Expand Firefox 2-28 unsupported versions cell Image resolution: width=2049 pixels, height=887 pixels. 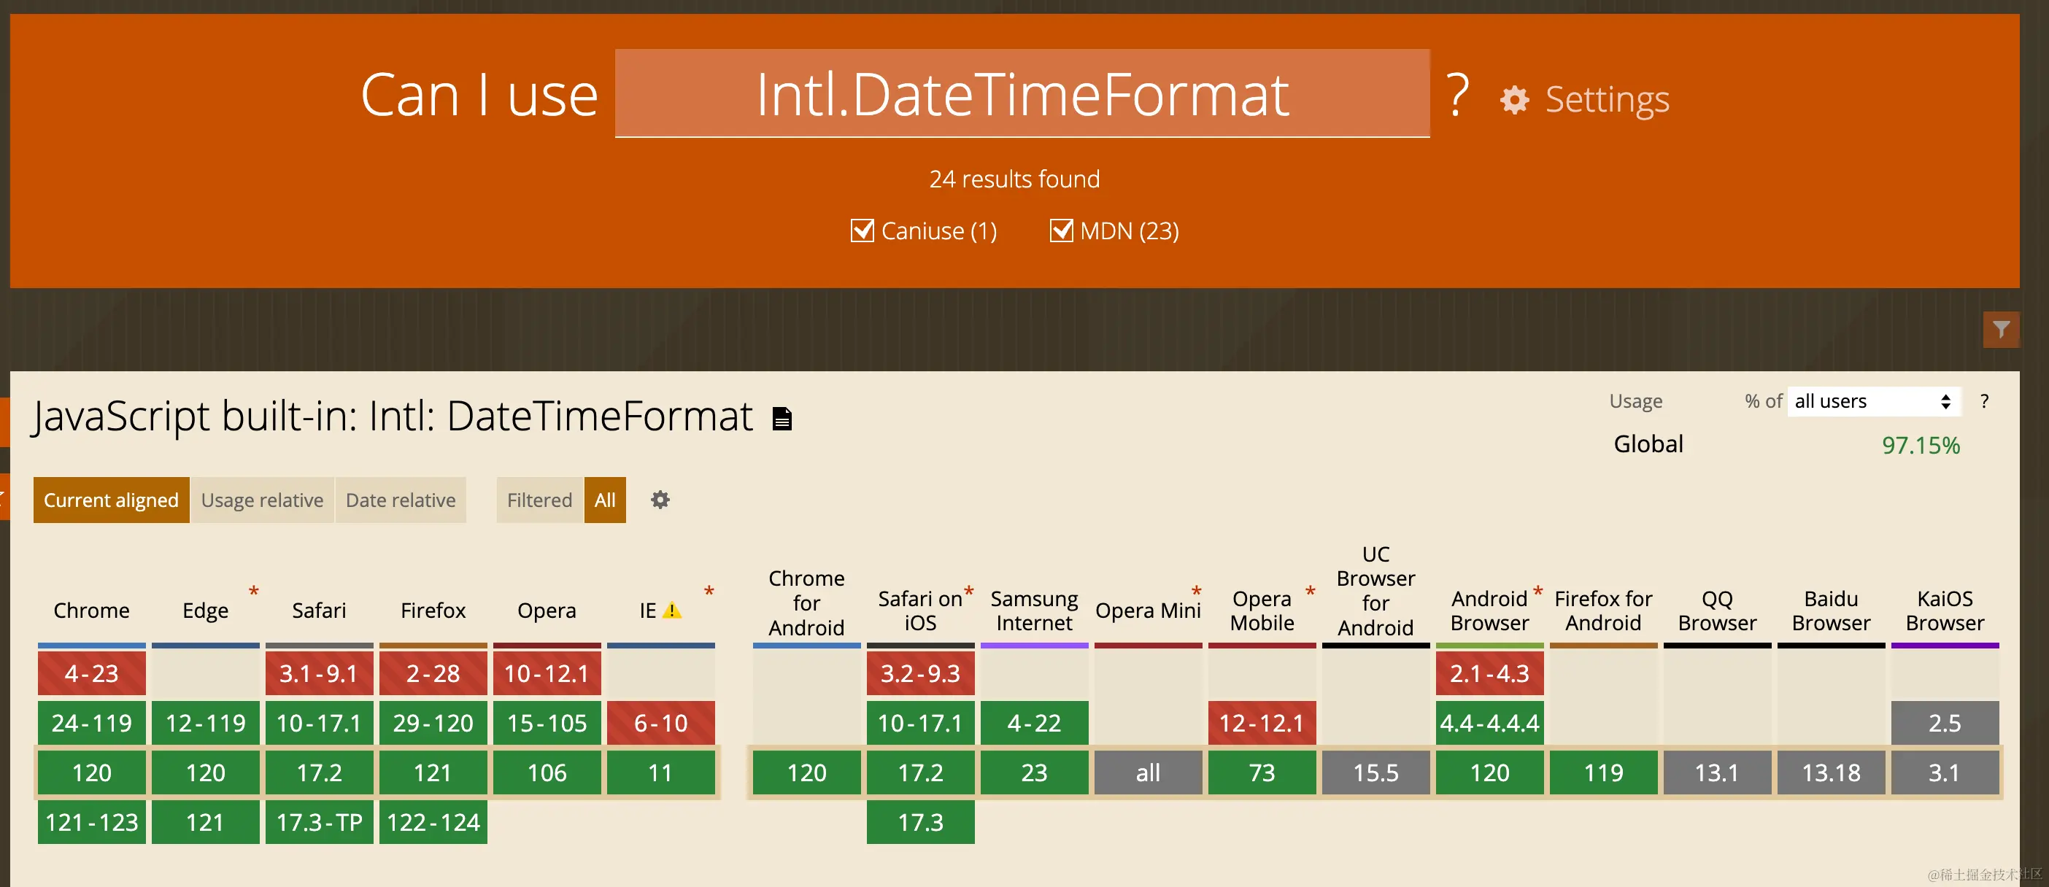pyautogui.click(x=433, y=673)
